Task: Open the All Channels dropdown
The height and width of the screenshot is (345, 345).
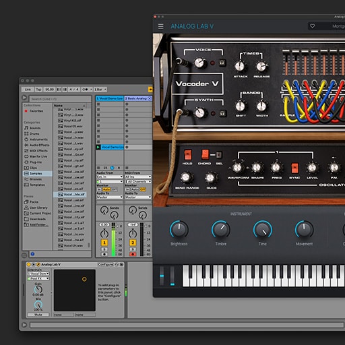Action: click(138, 181)
